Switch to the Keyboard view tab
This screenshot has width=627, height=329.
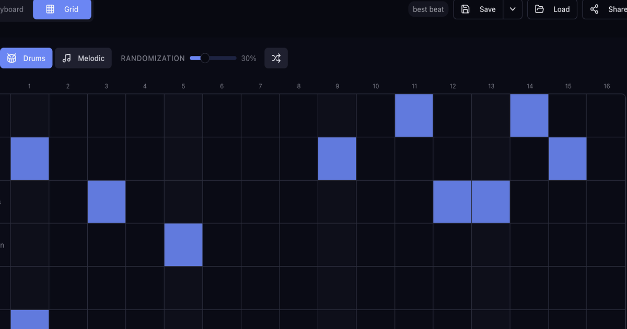coord(13,9)
